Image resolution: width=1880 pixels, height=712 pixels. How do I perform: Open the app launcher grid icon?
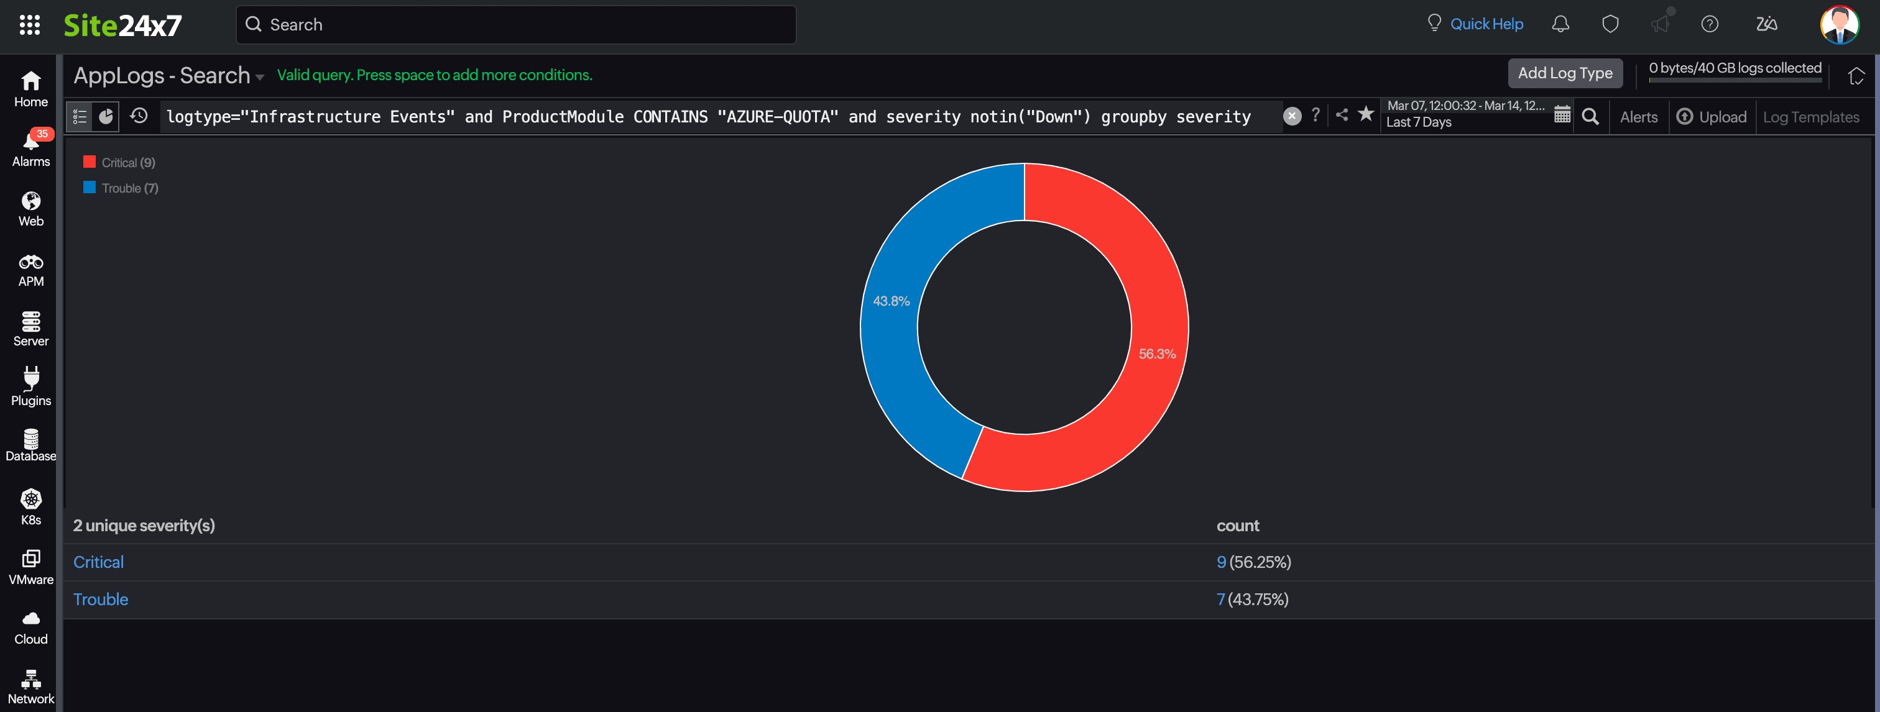[x=30, y=24]
